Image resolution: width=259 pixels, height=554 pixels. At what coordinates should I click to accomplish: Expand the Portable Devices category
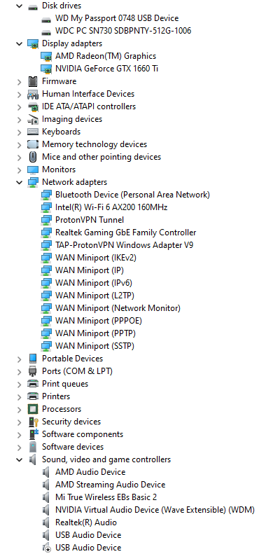point(19,359)
